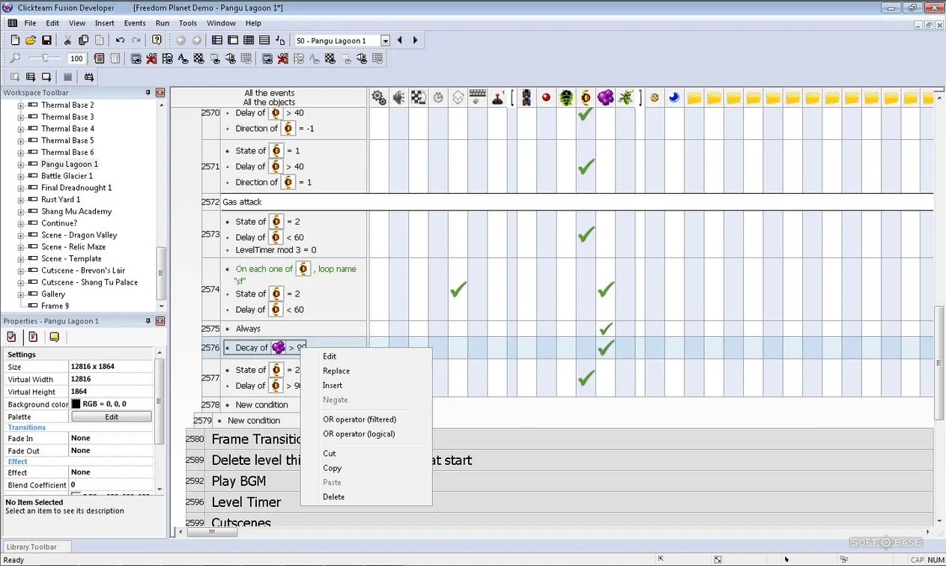This screenshot has height=566, width=946.
Task: Click the action checkmark on event 2576 Decay
Action: coord(606,347)
